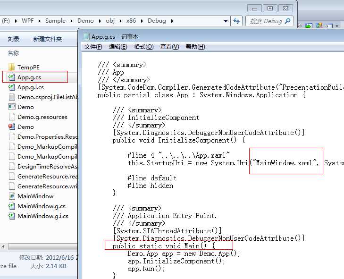This screenshot has width=344, height=279.
Task: Select the App.g.i.cs file icon
Action: (11, 87)
